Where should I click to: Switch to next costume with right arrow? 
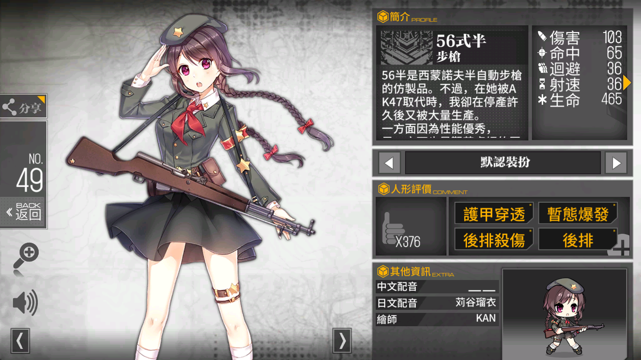tap(616, 163)
